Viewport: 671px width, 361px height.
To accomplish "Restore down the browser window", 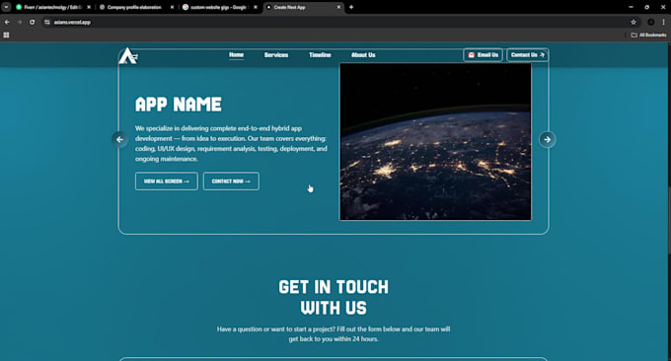I will click(x=647, y=7).
